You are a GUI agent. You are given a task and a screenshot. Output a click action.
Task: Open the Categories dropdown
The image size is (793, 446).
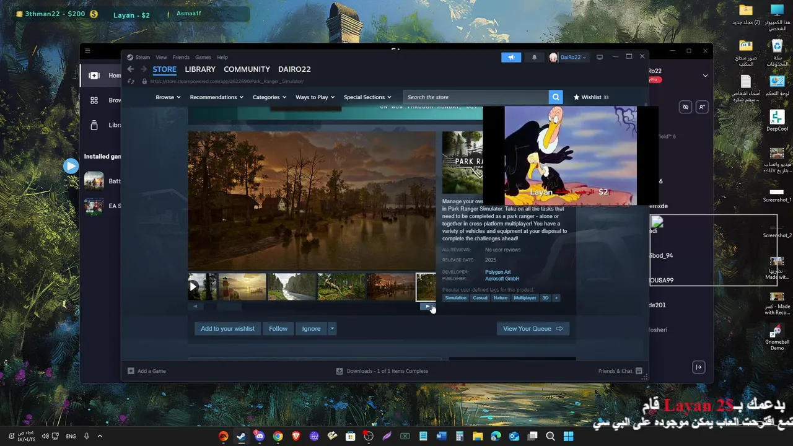click(x=269, y=97)
